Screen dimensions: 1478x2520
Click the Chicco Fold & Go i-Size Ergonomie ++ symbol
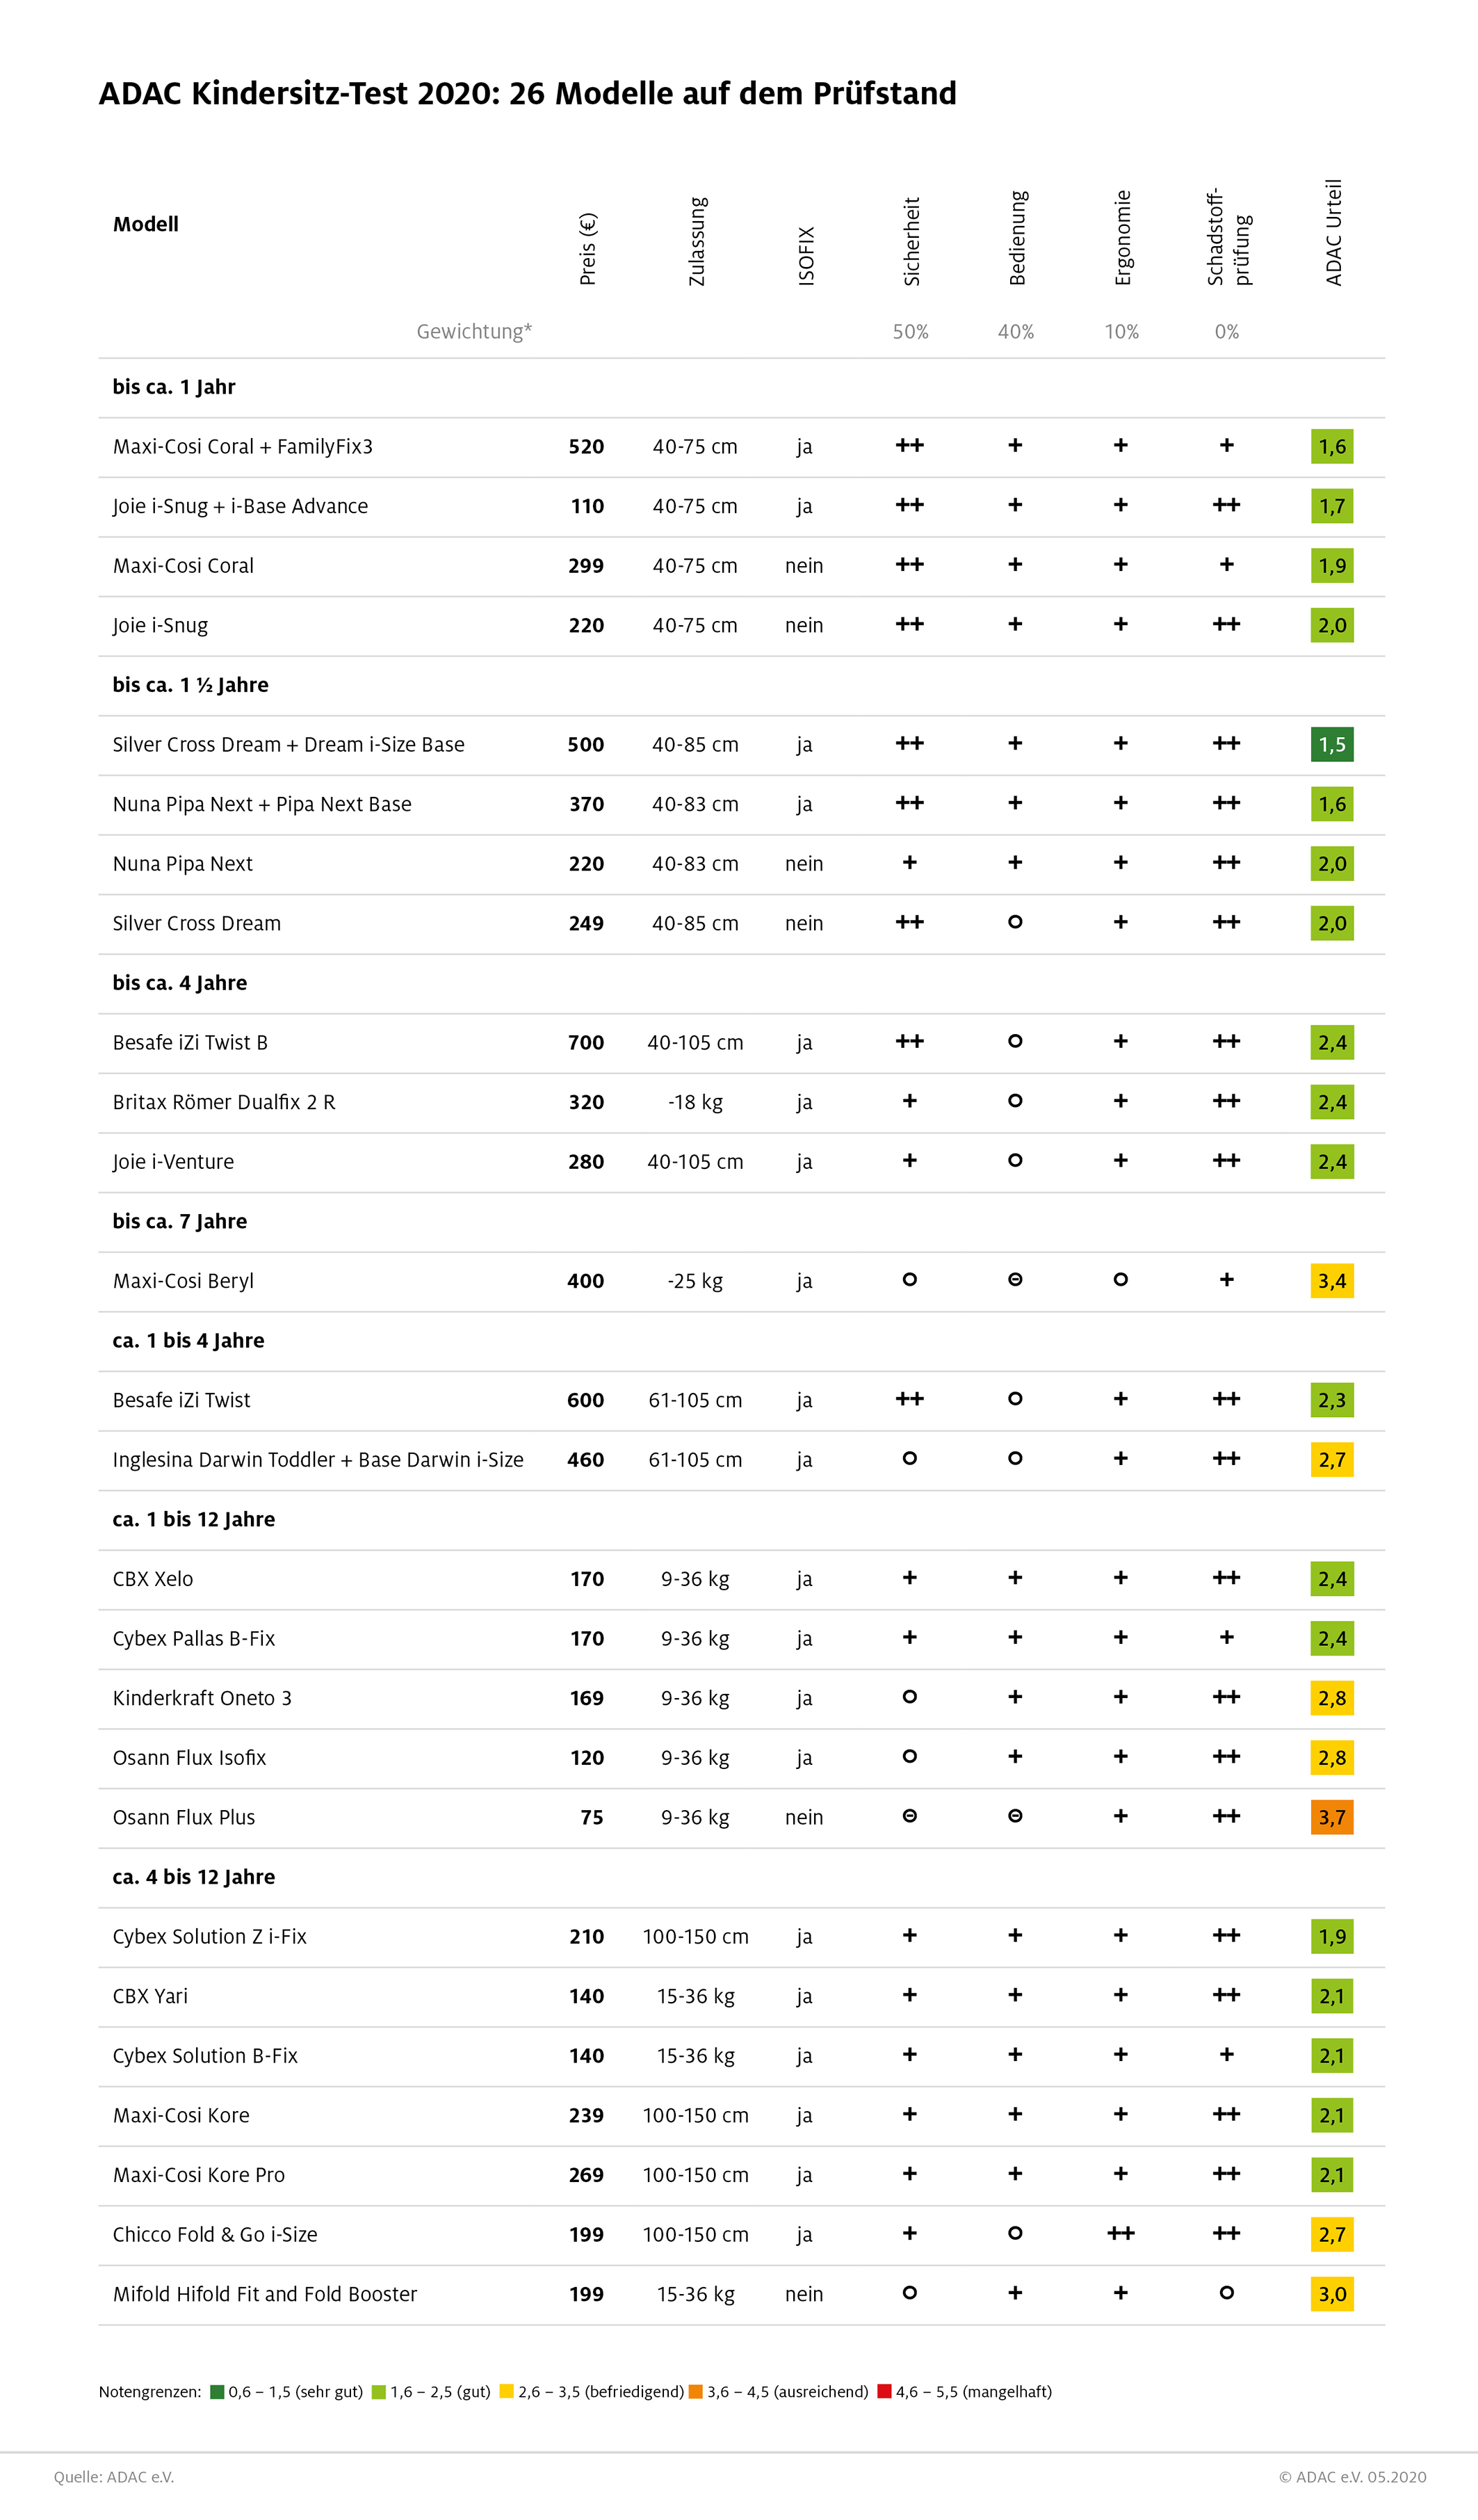(1121, 2233)
